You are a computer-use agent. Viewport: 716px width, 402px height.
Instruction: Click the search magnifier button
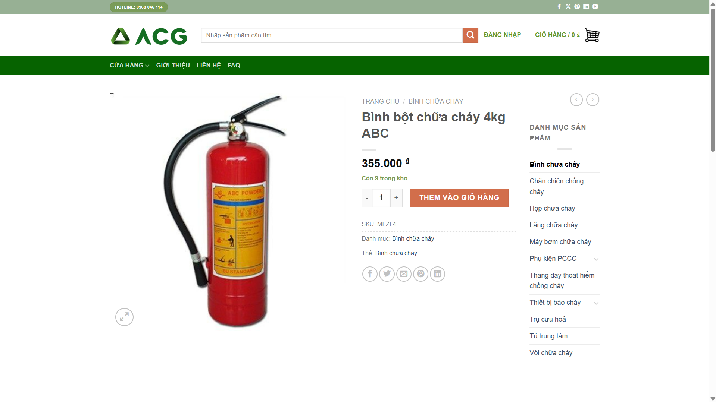coord(470,35)
